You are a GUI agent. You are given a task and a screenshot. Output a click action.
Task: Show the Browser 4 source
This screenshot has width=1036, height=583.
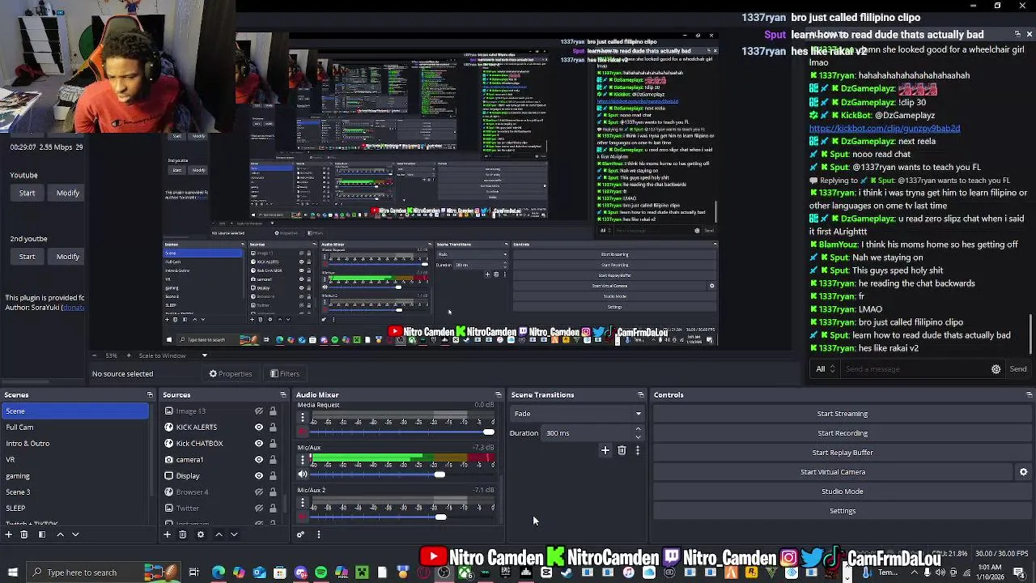pyautogui.click(x=259, y=492)
